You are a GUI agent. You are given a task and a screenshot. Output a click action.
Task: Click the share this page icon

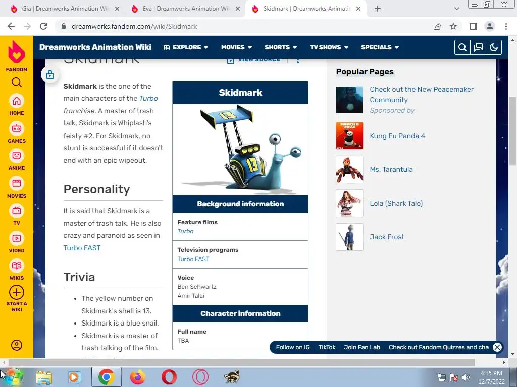click(437, 26)
